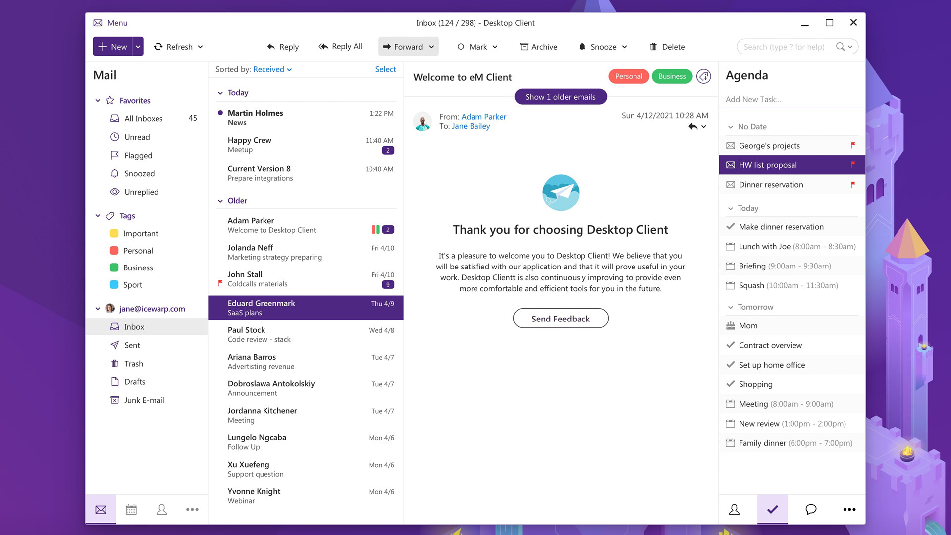Toggle completion of Set up home office task
This screenshot has height=535, width=951.
[x=730, y=364]
